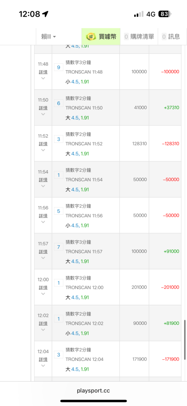Click the 大 4.5, 1.91 odds at 11:54
Image resolution: width=187 pixels, height=406 pixels.
click(x=77, y=190)
